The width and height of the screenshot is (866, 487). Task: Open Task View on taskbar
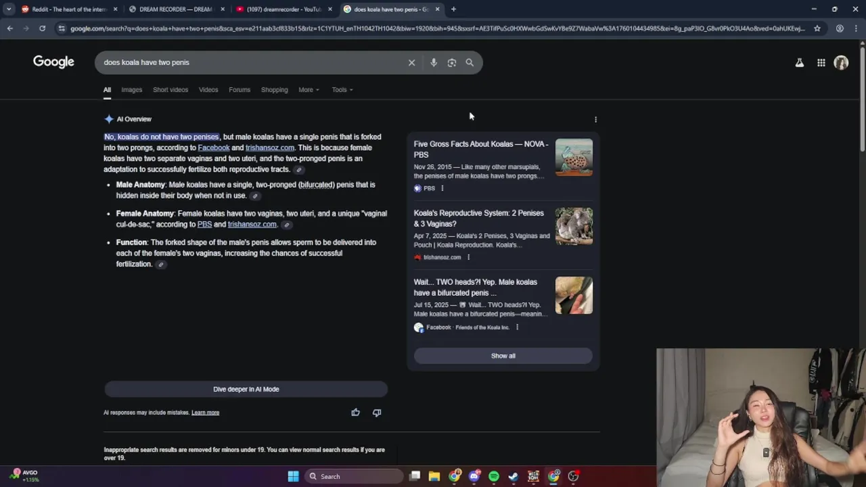point(415,476)
